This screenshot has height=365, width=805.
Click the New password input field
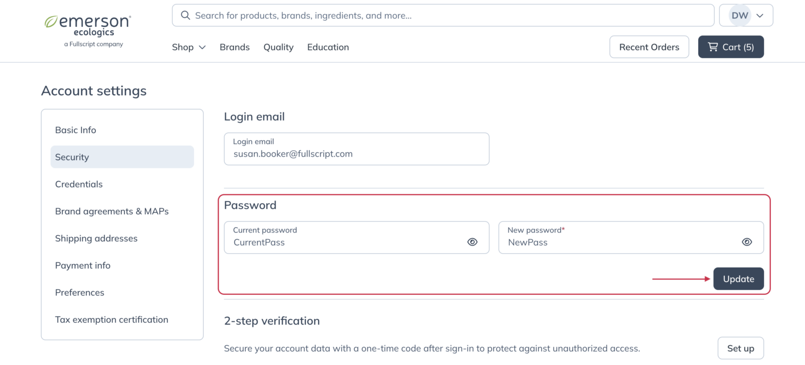(x=603, y=242)
